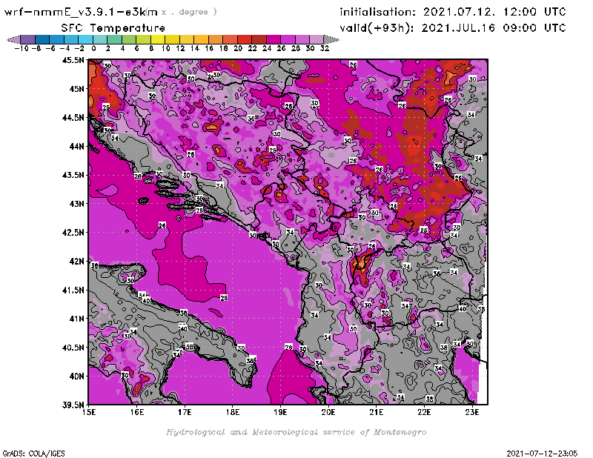Select the '16' legend value
Image resolution: width=593 pixels, height=458 pixels.
click(209, 48)
